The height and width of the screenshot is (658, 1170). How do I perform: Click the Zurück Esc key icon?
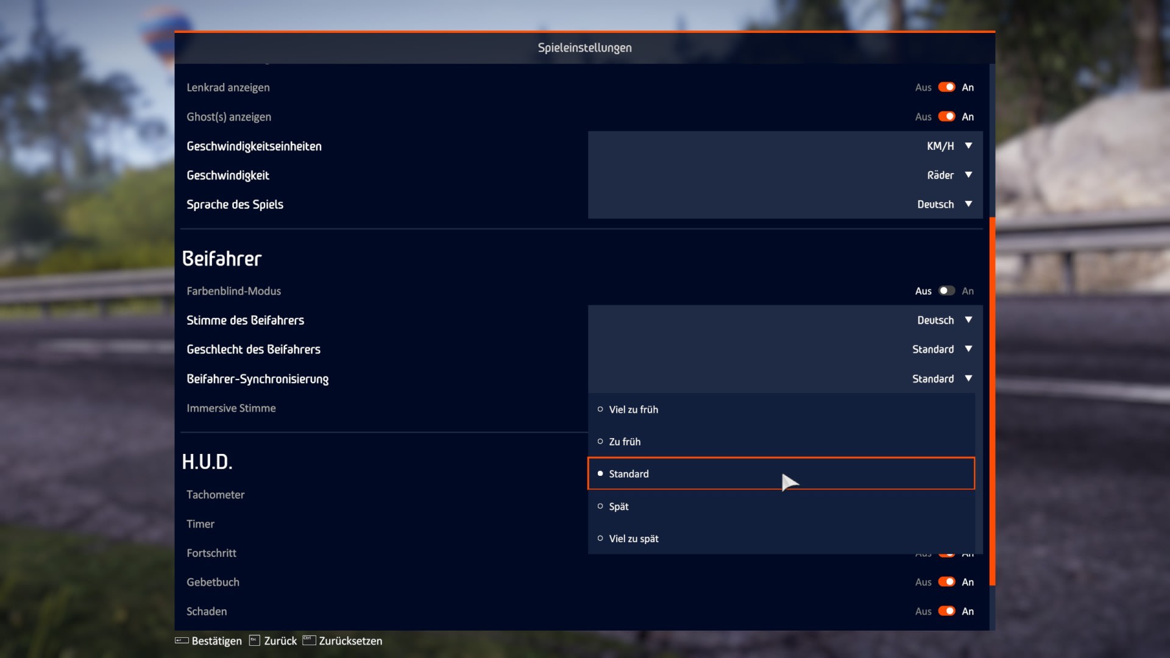255,640
